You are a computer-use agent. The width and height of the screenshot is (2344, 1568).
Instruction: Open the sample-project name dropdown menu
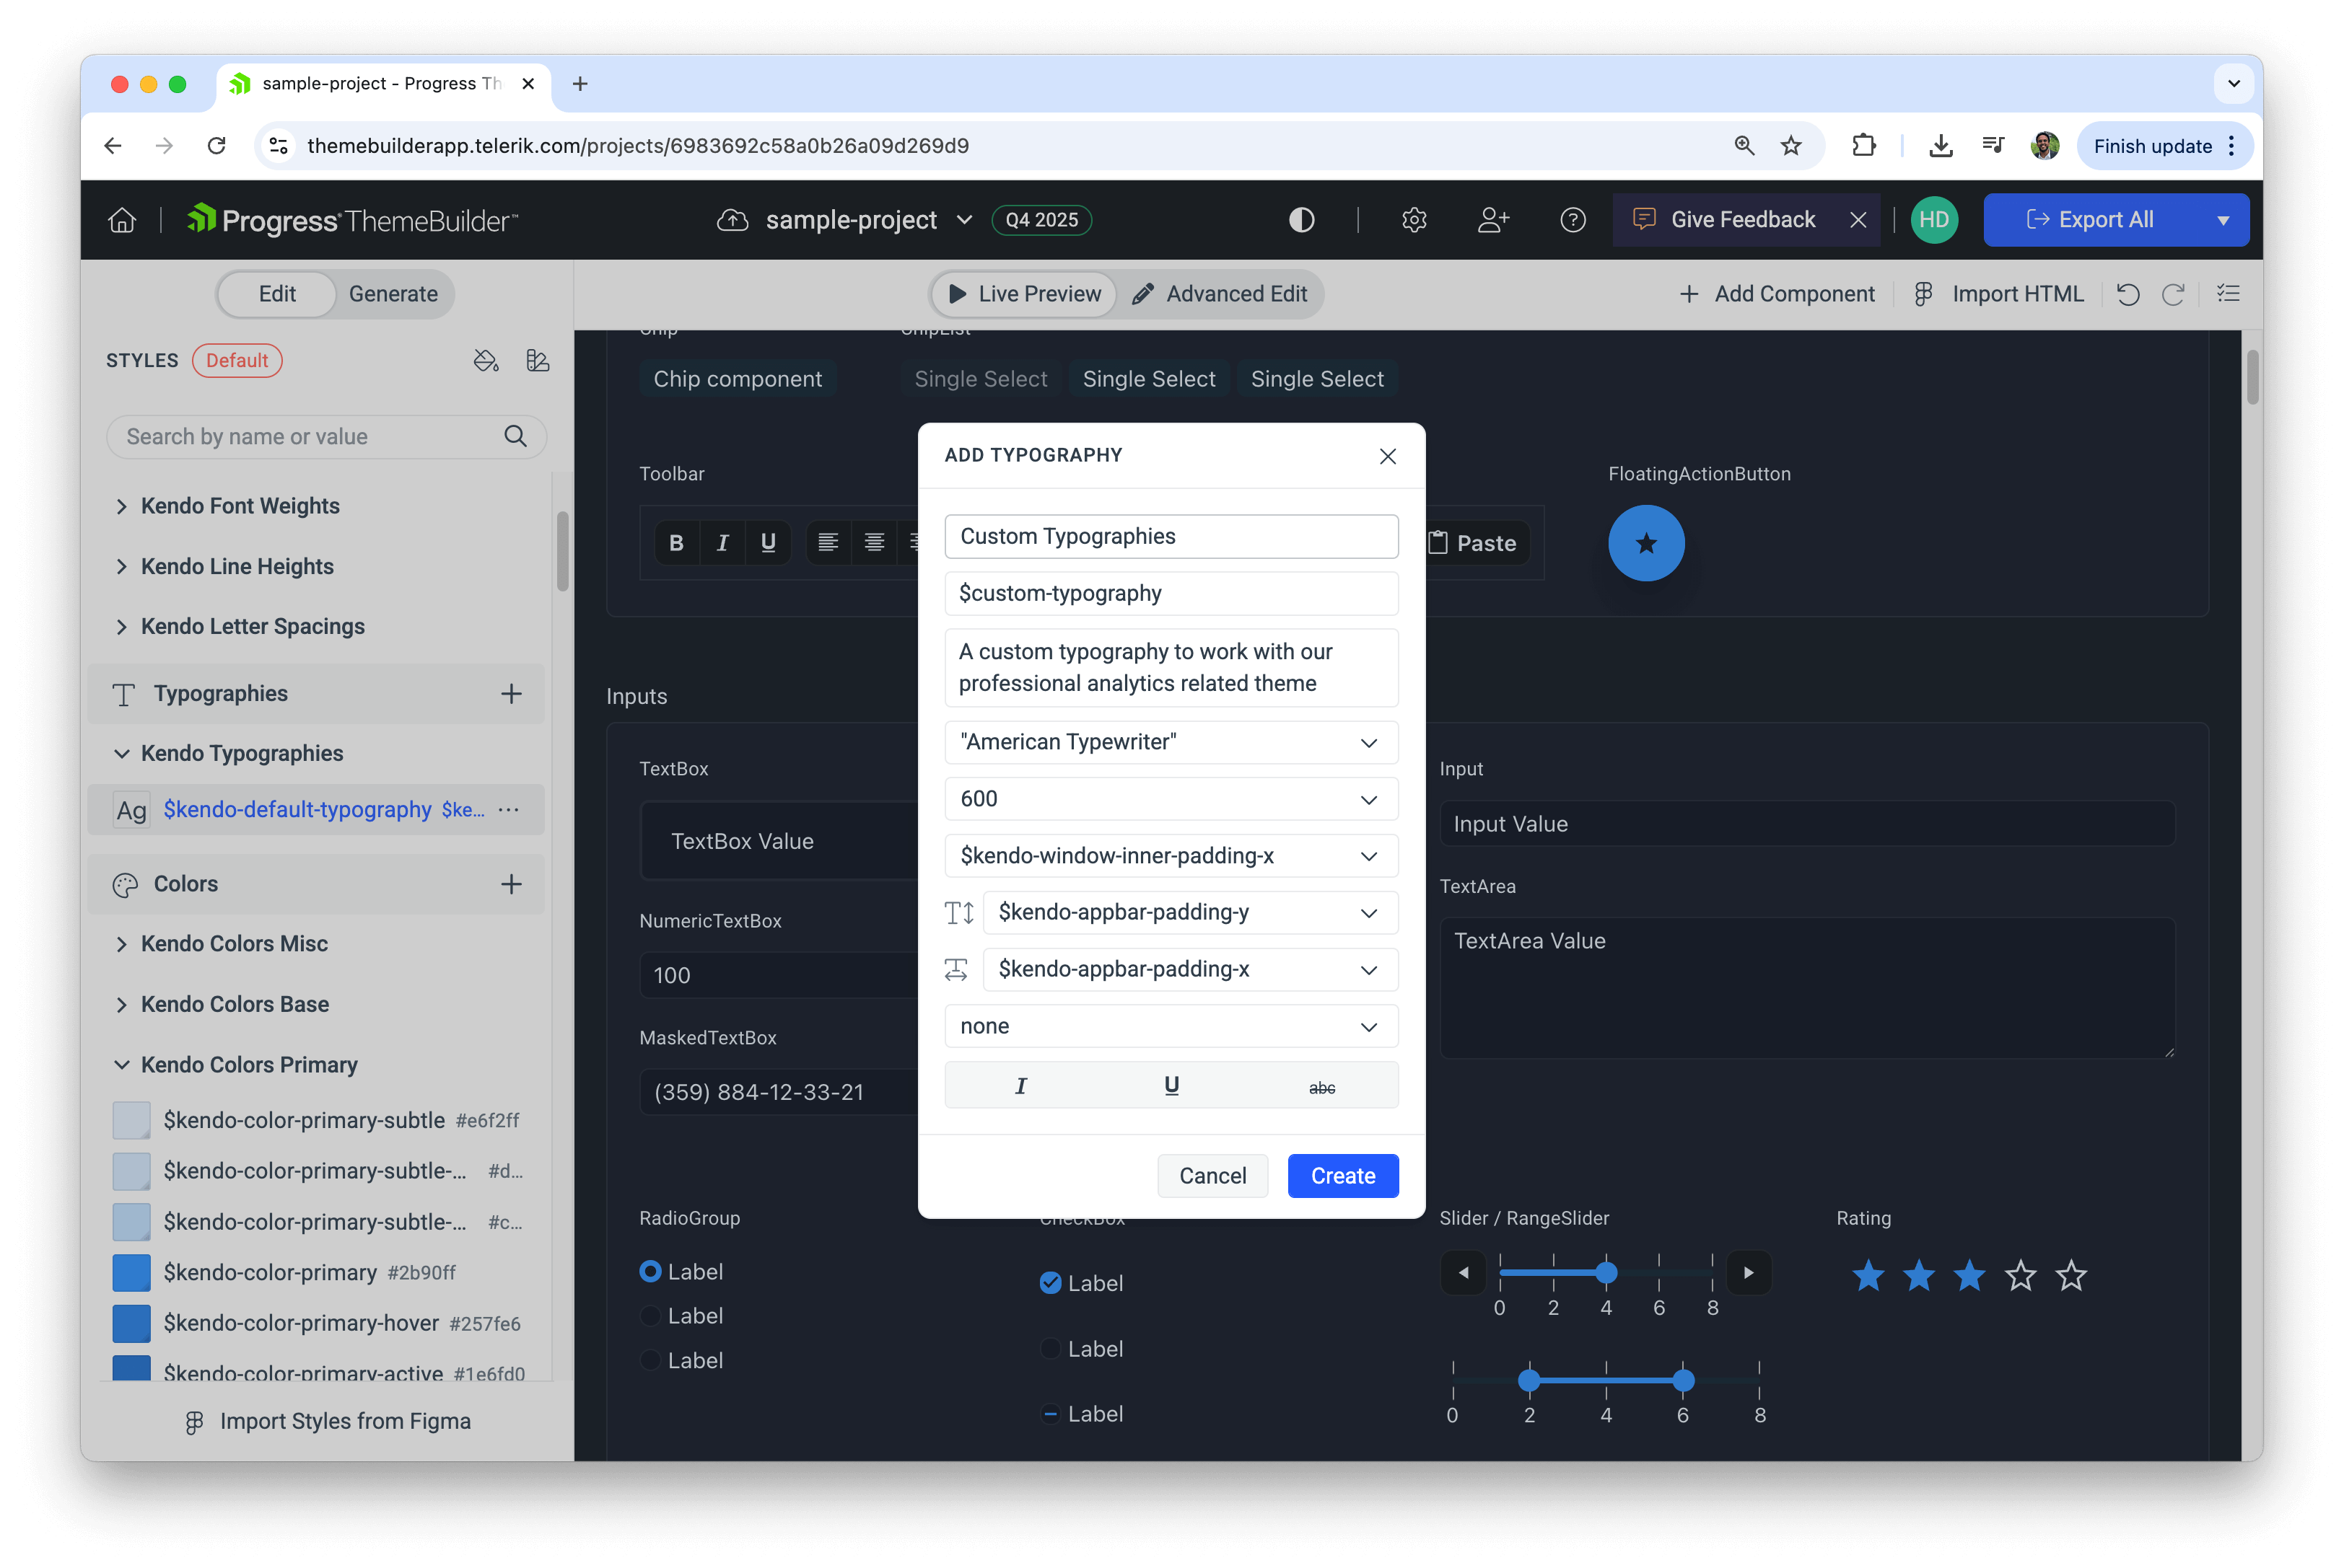[963, 220]
